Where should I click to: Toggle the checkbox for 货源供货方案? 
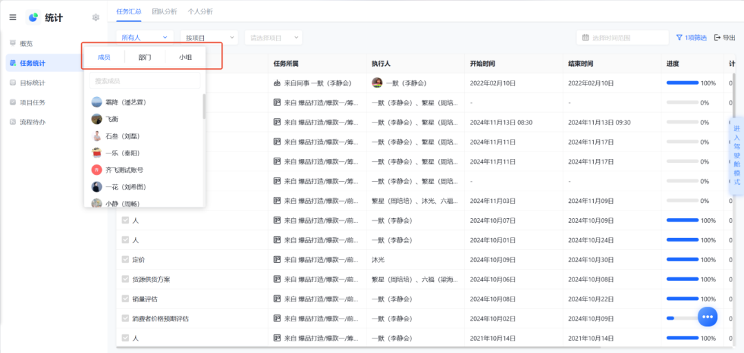[125, 279]
